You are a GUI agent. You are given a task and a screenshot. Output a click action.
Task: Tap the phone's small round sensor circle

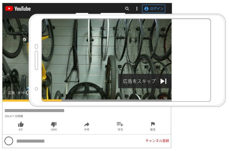click(36, 89)
